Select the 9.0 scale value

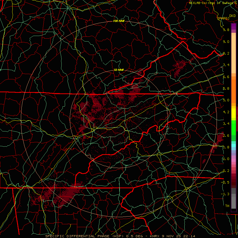pyautogui.click(x=226, y=42)
